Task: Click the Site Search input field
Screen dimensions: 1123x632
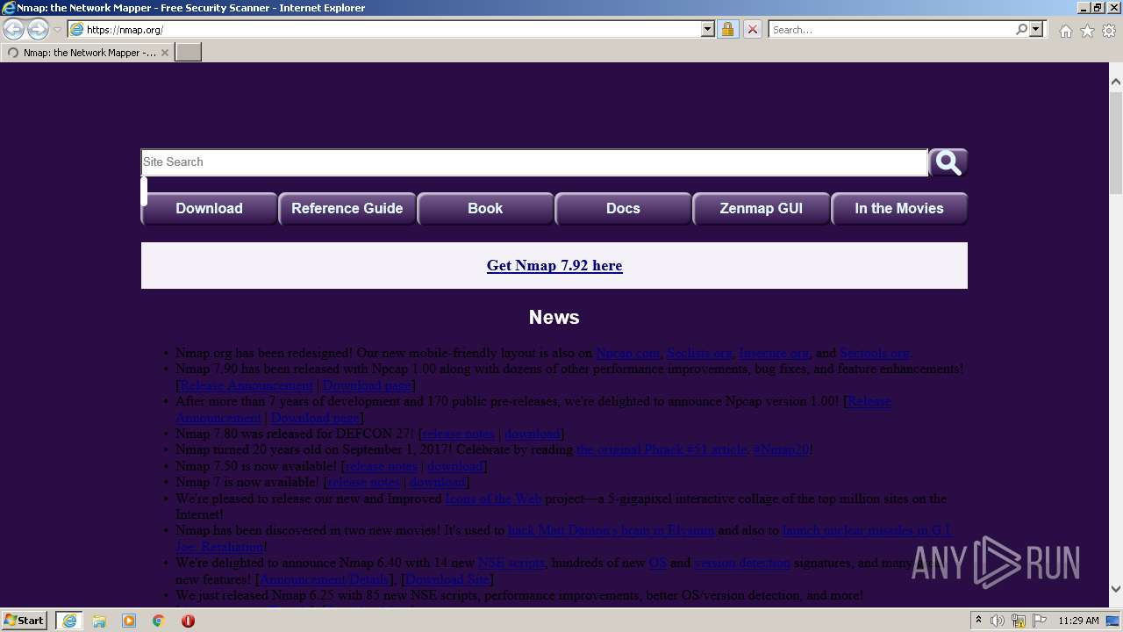Action: click(x=534, y=162)
